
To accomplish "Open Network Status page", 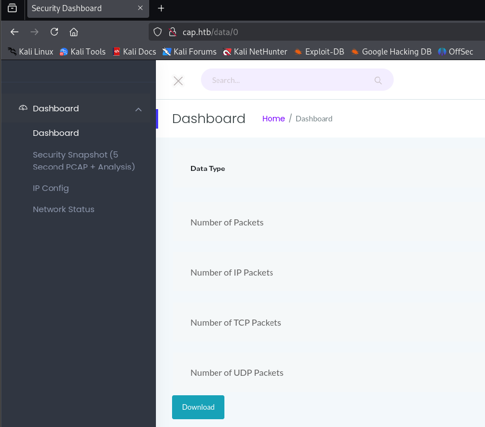I will pos(63,209).
